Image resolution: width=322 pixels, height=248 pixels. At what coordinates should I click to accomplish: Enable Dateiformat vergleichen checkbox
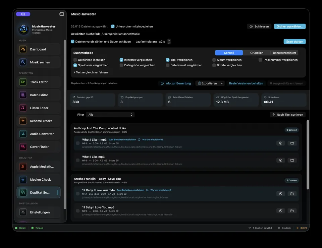[x=168, y=65]
